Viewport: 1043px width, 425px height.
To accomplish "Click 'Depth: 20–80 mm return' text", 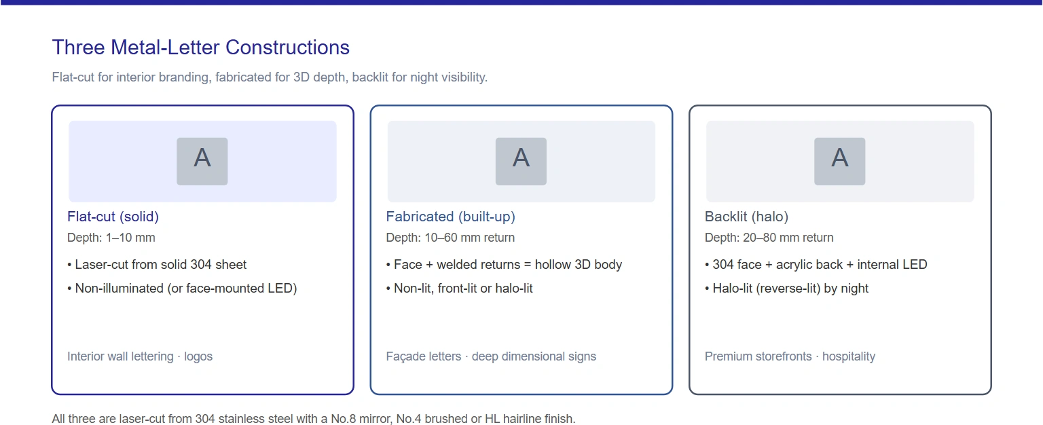I will click(x=769, y=238).
